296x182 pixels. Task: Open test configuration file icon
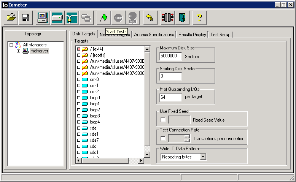(11, 17)
